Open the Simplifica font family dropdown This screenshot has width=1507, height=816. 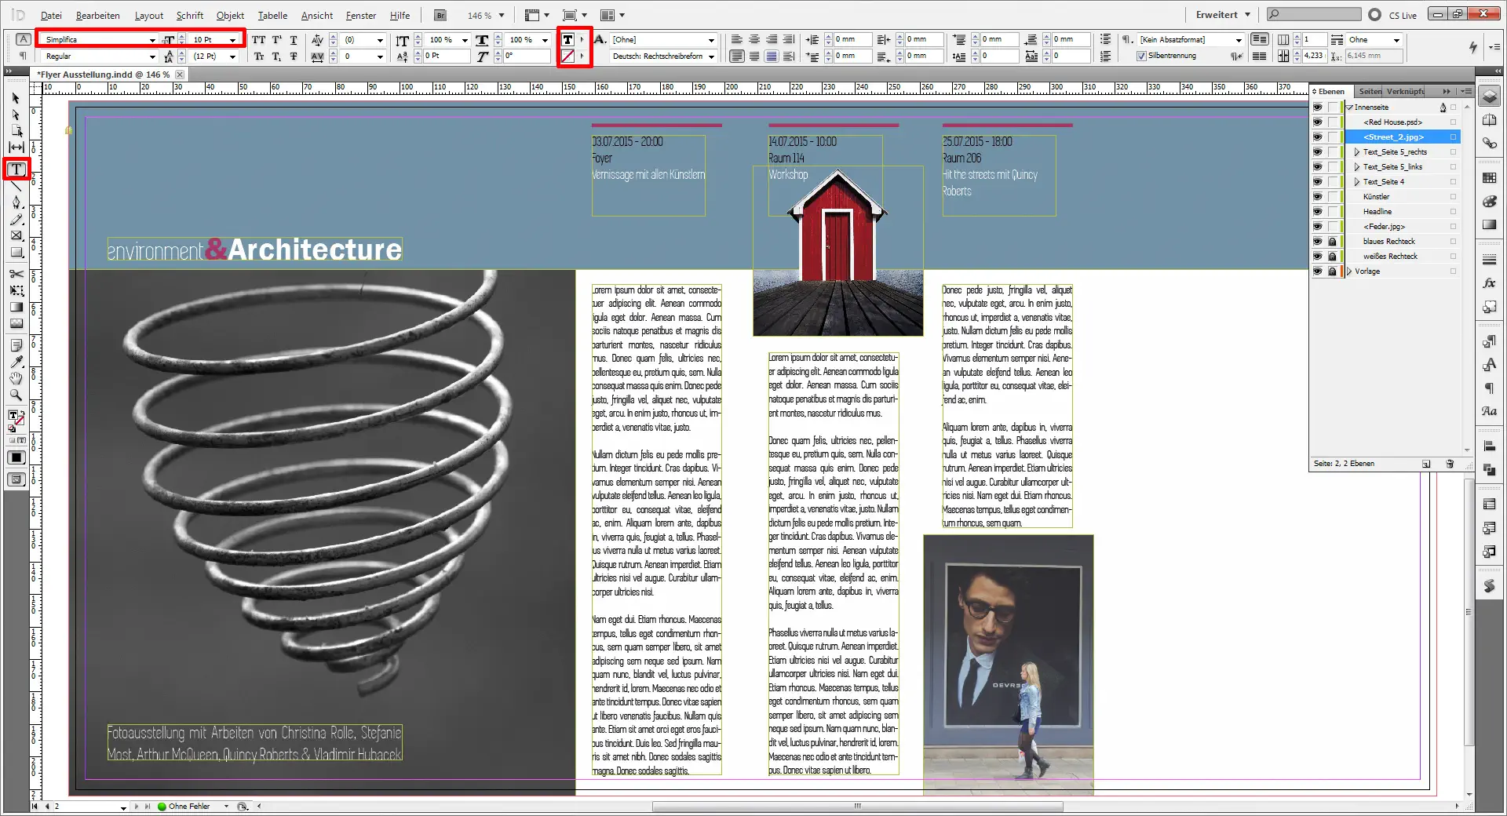tap(154, 39)
